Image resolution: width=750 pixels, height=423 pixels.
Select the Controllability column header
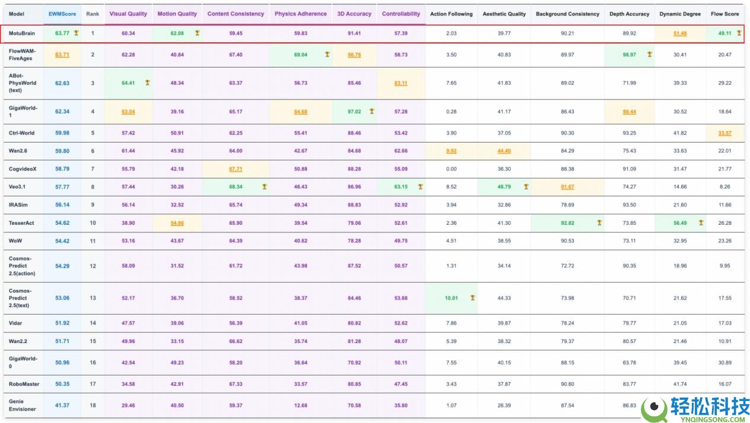[x=401, y=14]
